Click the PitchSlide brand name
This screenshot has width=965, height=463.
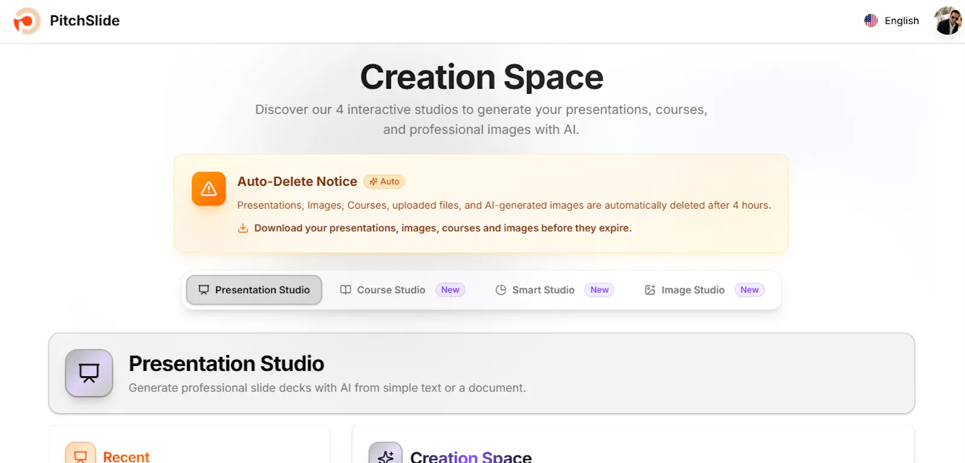tap(84, 20)
